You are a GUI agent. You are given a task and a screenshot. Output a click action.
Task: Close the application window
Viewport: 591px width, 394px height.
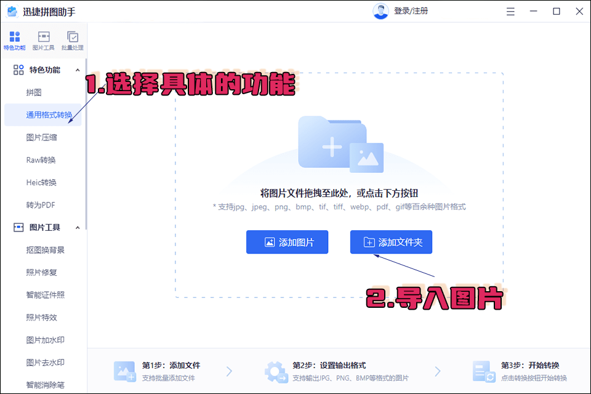[x=579, y=11]
